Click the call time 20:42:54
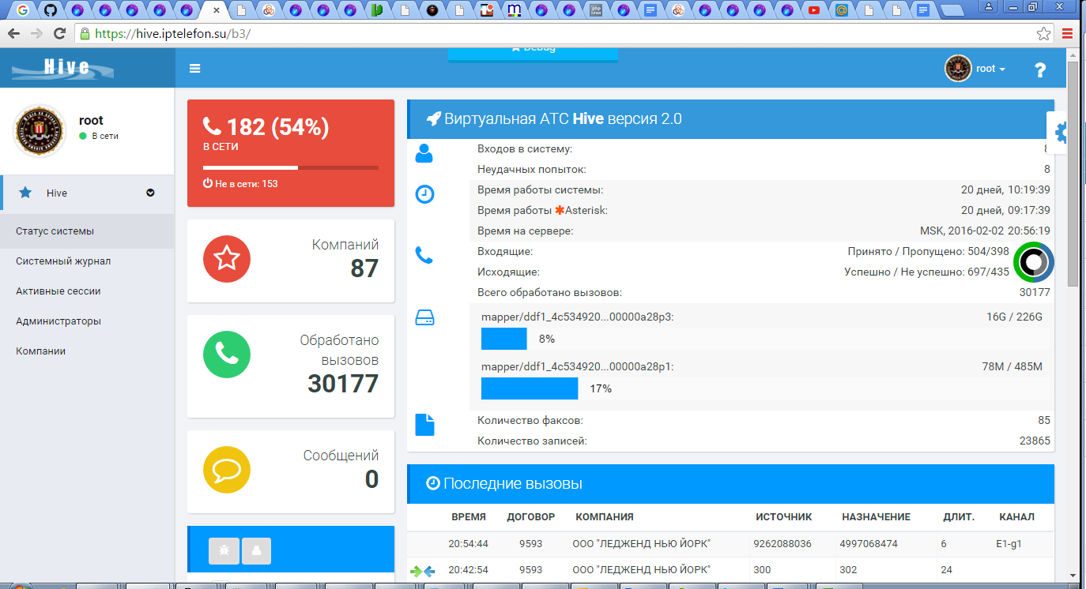 point(469,570)
